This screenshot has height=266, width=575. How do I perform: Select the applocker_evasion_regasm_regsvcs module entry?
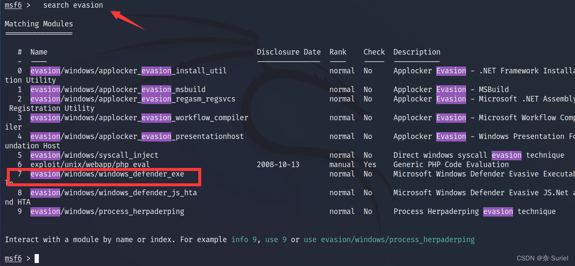click(x=132, y=98)
